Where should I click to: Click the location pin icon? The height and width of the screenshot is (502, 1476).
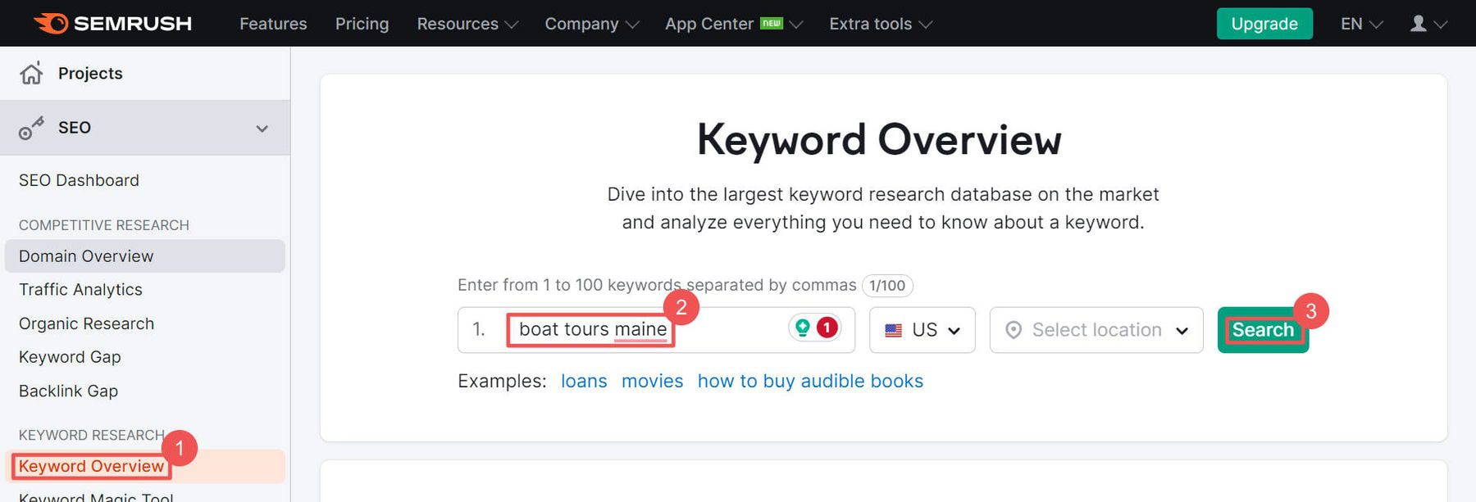[1014, 330]
